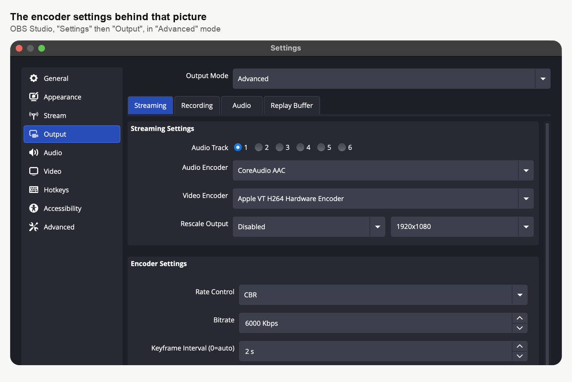
Task: Select audio track 6 radio button
Action: [x=342, y=147]
